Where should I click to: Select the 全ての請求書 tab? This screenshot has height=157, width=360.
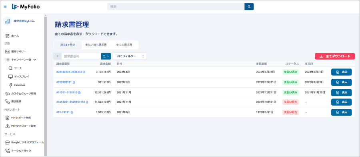(x=124, y=45)
